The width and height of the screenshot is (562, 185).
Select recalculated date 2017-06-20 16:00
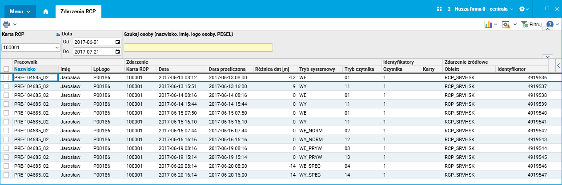[229, 175]
